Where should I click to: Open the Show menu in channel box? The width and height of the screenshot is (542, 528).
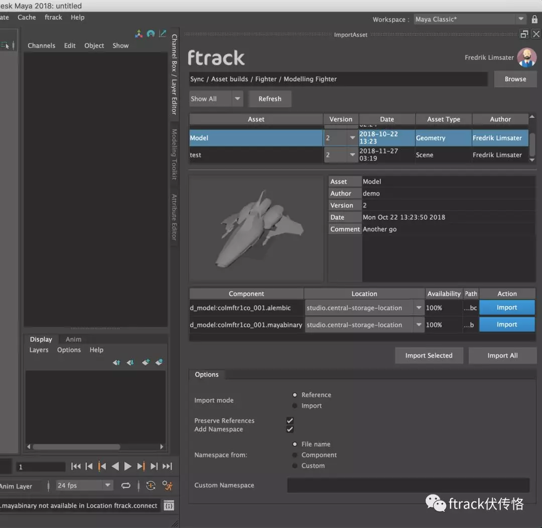(x=120, y=46)
